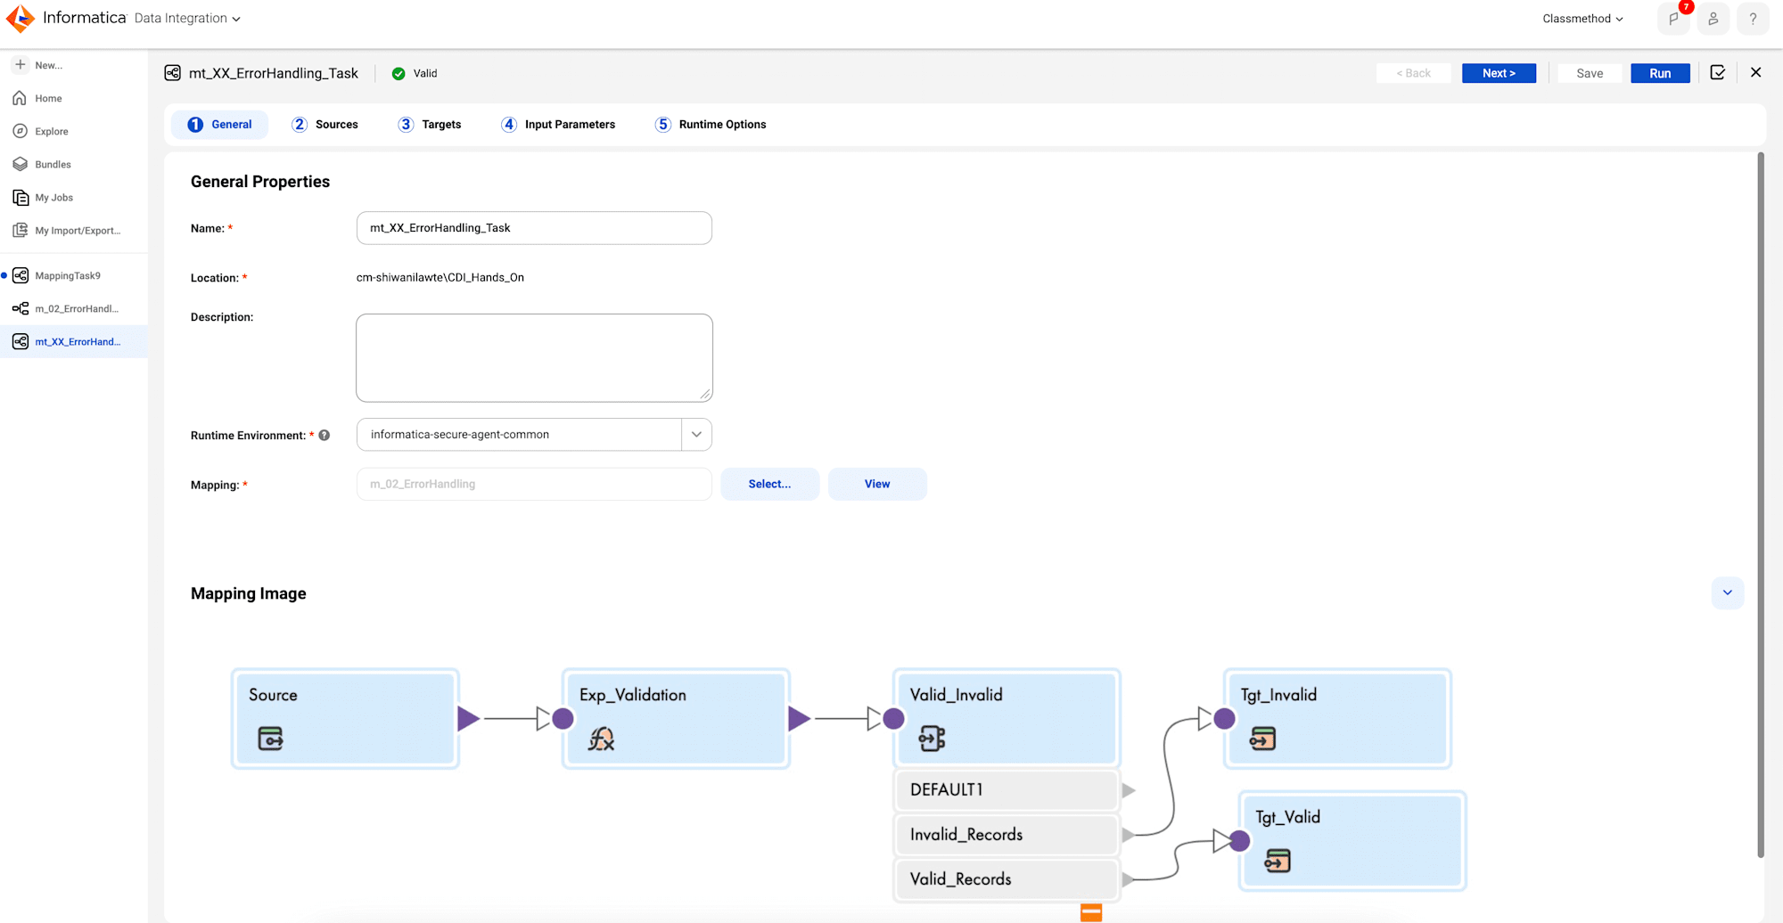The height and width of the screenshot is (923, 1783).
Task: Click the New plus icon
Action: click(x=21, y=64)
